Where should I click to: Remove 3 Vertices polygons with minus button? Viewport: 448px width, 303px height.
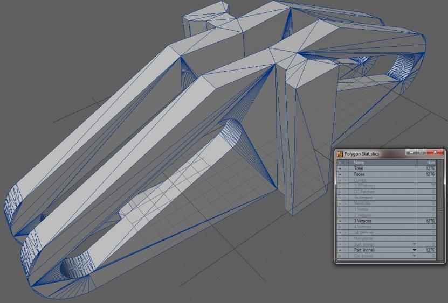pyautogui.click(x=346, y=221)
